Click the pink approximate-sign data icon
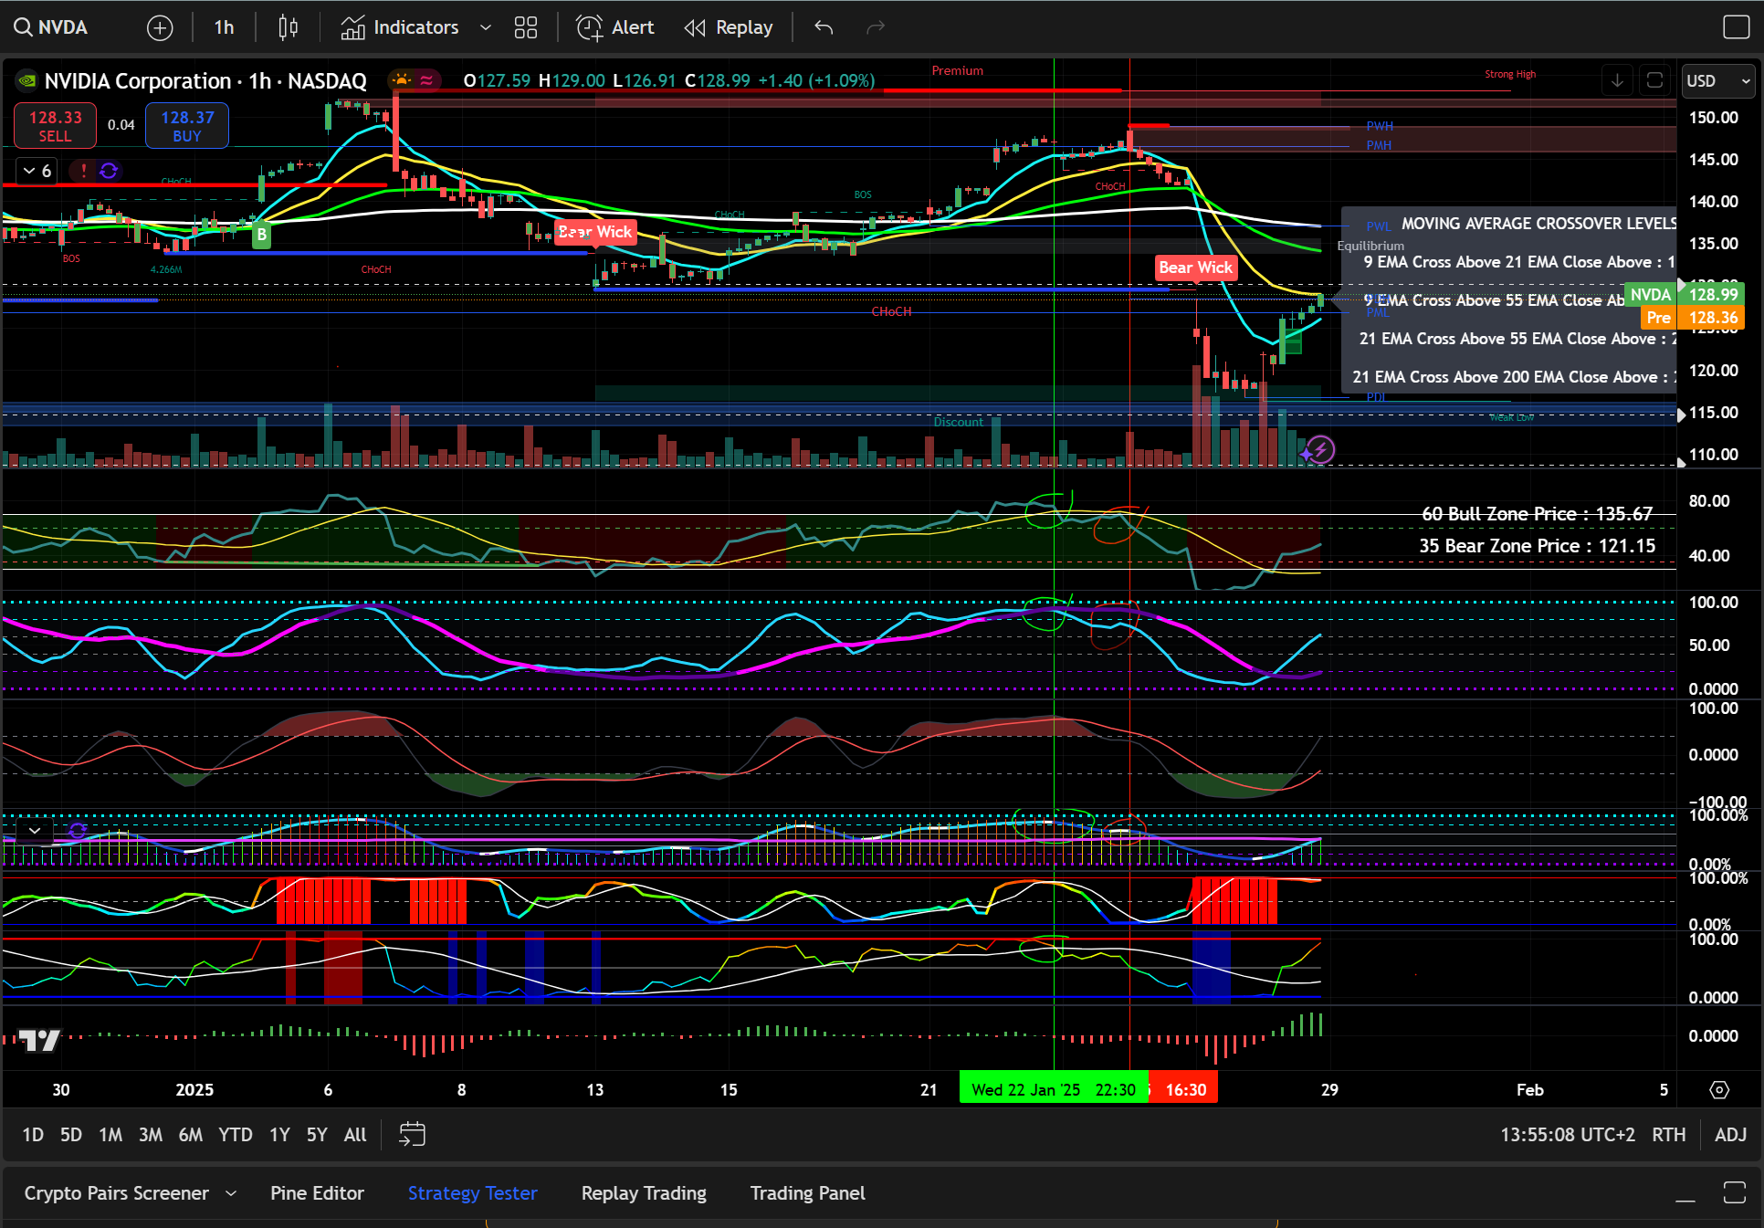Viewport: 1764px width, 1228px height. click(x=426, y=80)
